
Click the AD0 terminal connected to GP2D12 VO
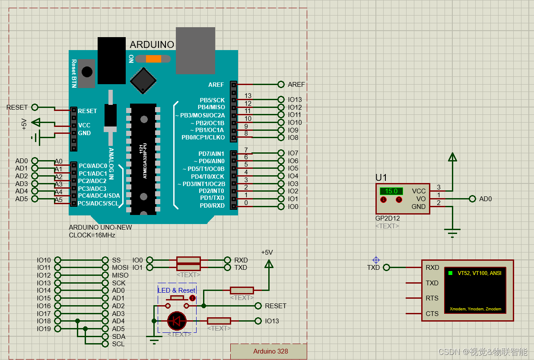coord(472,199)
